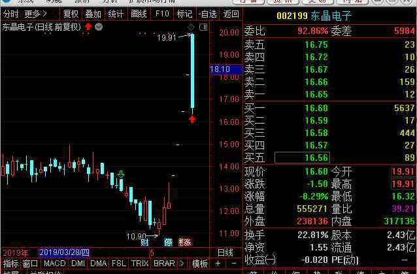Expand the 更多 > period options
The height and width of the screenshot is (274, 417).
[x=36, y=14]
